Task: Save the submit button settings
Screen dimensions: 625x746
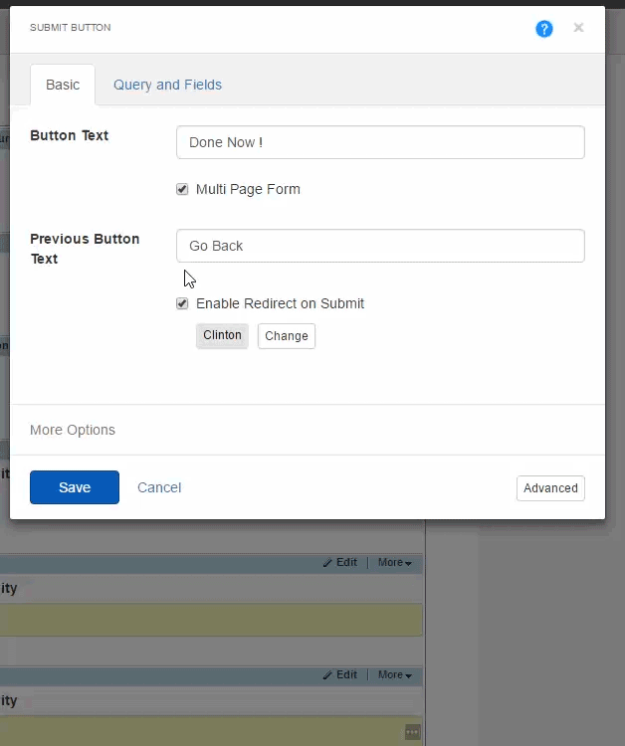Action: [x=75, y=487]
